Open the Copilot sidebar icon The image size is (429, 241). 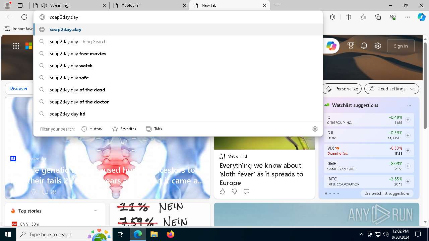pos(421,17)
